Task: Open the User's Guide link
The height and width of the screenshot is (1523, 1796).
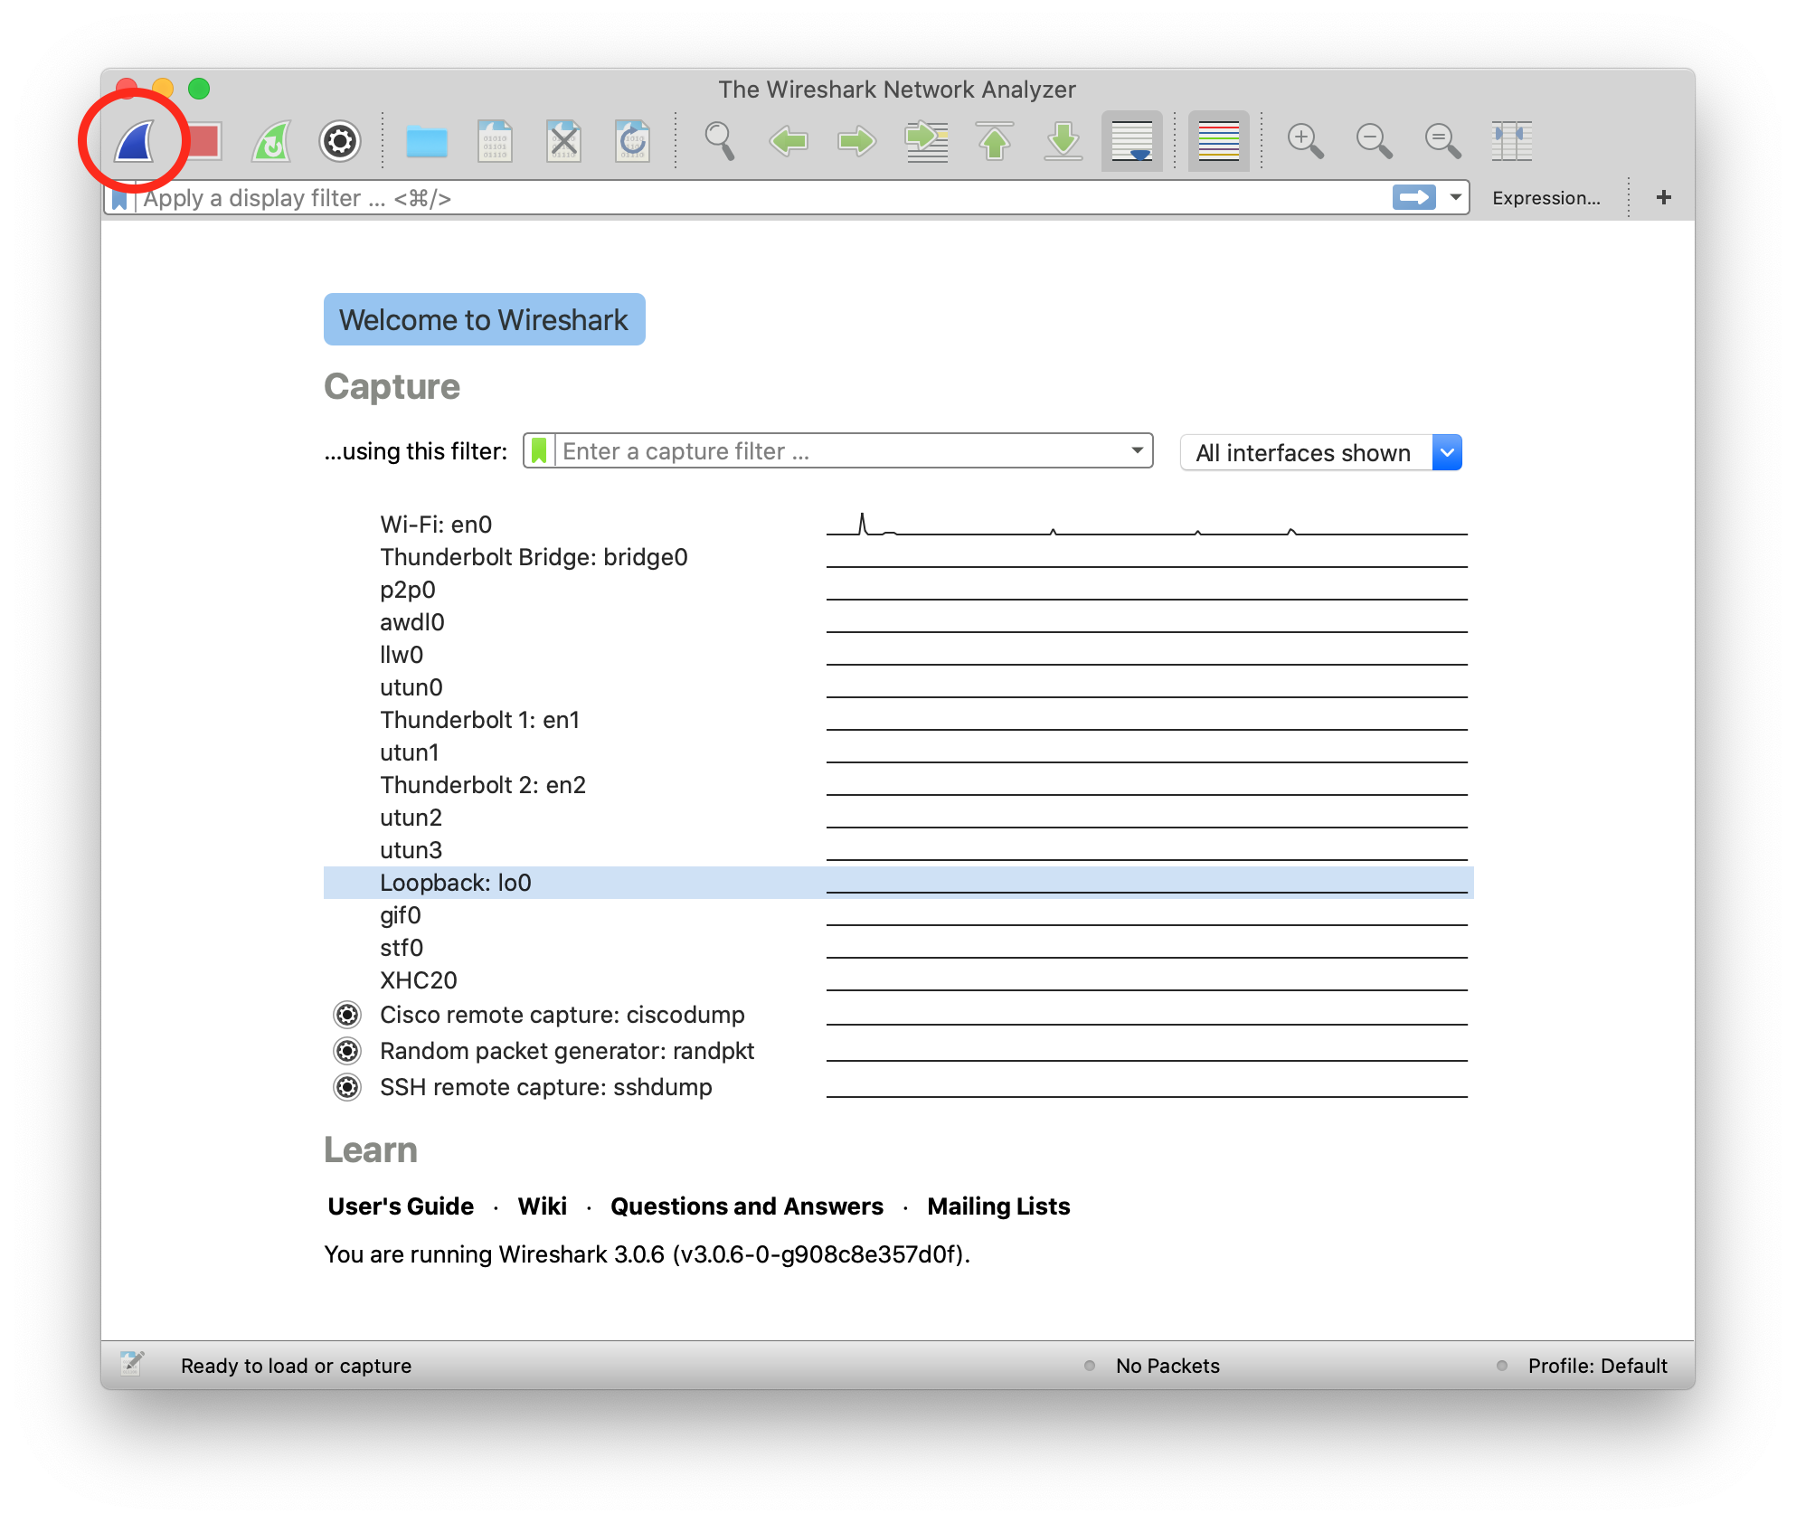Action: [401, 1206]
